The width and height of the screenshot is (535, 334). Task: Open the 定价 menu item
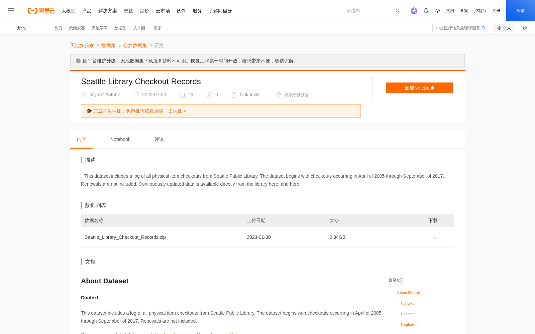click(144, 11)
